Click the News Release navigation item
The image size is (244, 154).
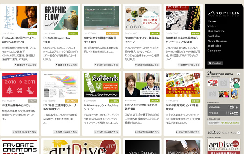click(217, 41)
